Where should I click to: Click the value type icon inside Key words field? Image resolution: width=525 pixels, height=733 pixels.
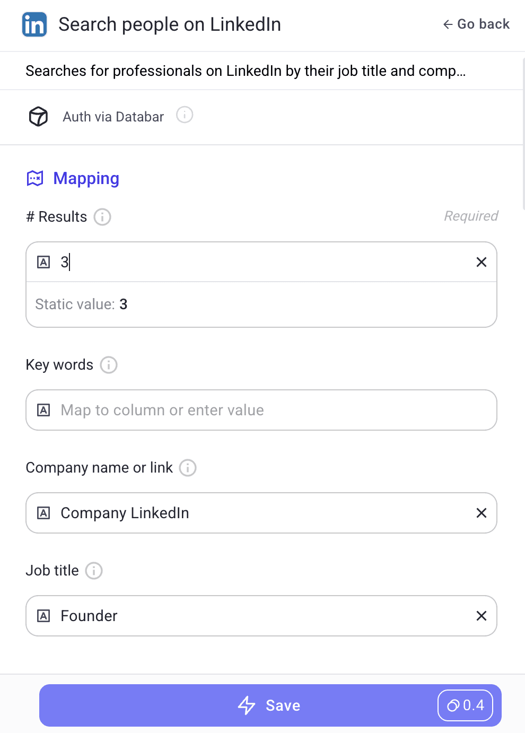coord(43,410)
